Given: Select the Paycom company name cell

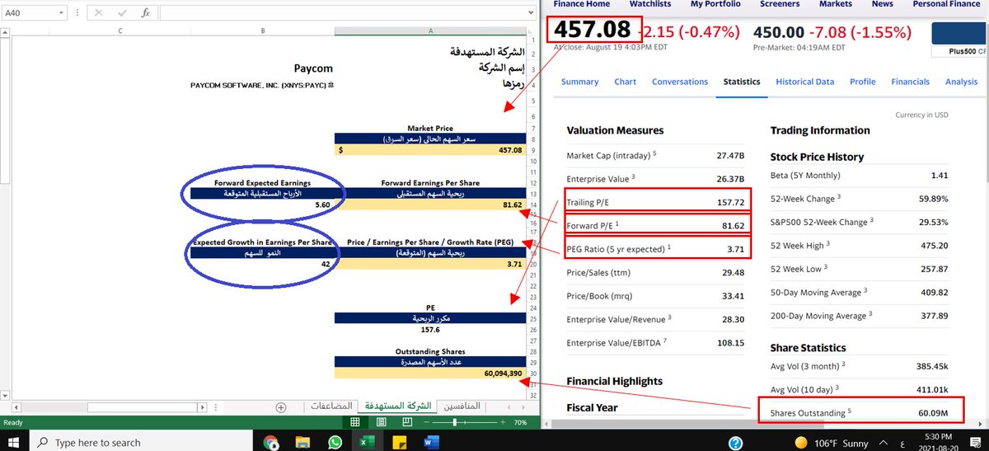Looking at the screenshot, I should 262,68.
